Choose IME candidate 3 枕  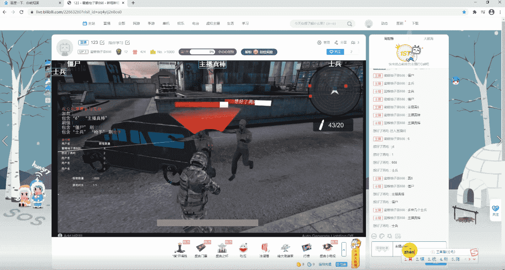pos(432,259)
